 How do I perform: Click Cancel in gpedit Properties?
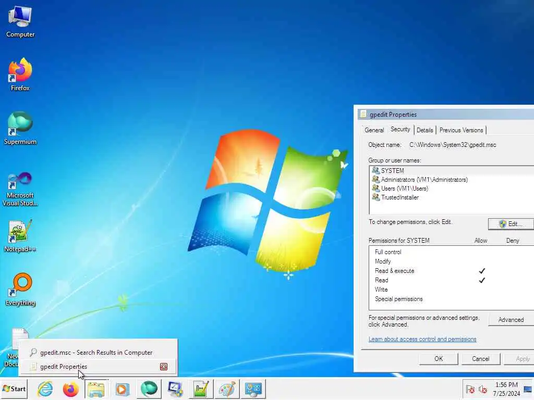(480, 358)
